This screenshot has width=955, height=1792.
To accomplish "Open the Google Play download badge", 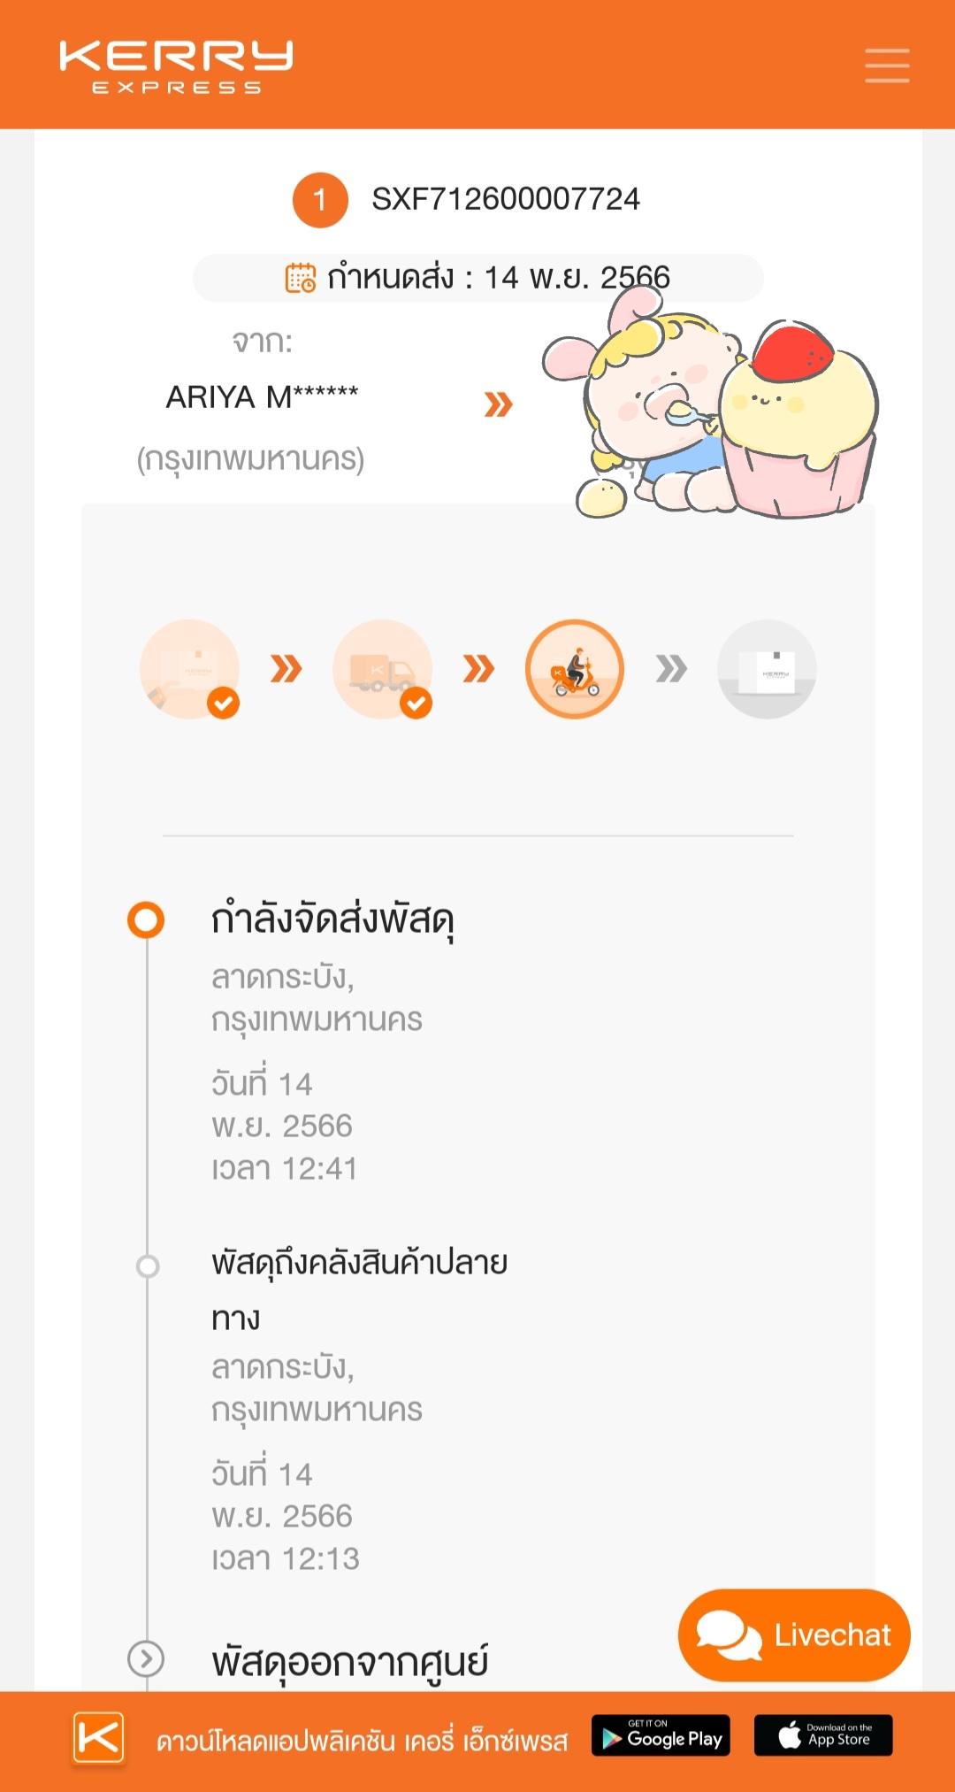I will click(x=661, y=1735).
